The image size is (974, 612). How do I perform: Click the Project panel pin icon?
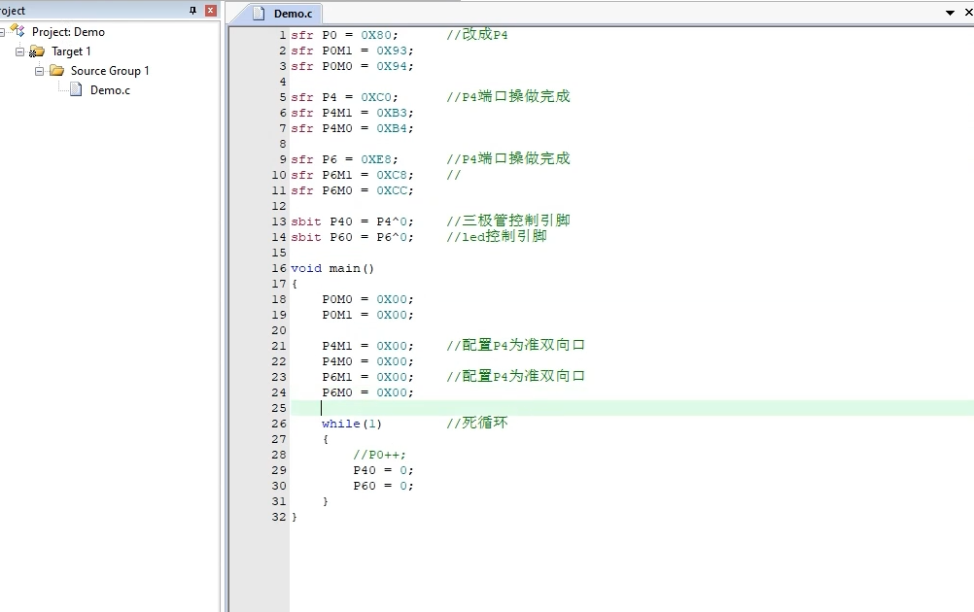point(192,10)
